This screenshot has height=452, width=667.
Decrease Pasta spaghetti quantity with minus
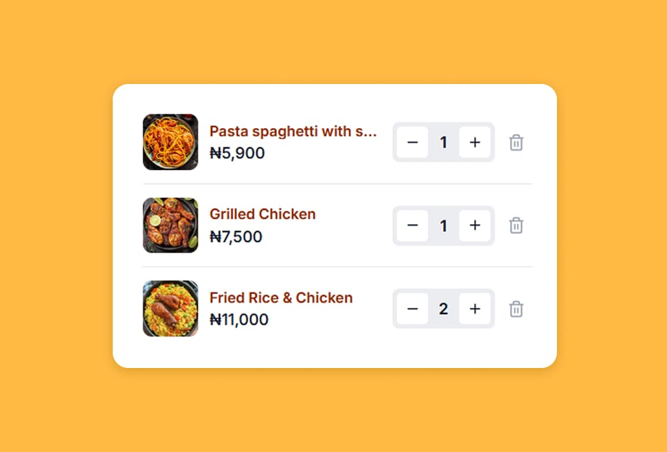click(x=413, y=142)
